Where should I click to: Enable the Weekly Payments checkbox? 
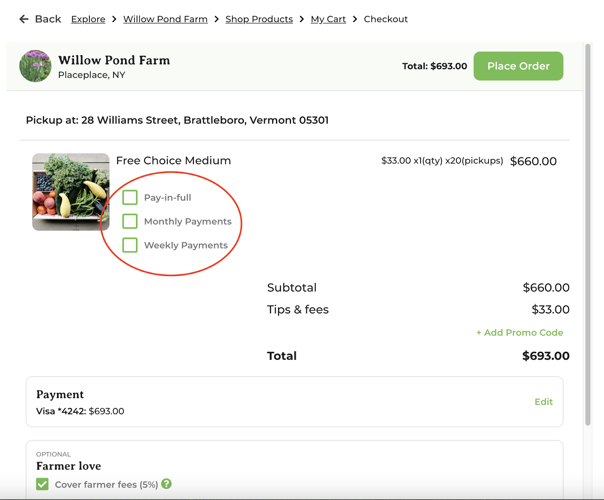130,245
